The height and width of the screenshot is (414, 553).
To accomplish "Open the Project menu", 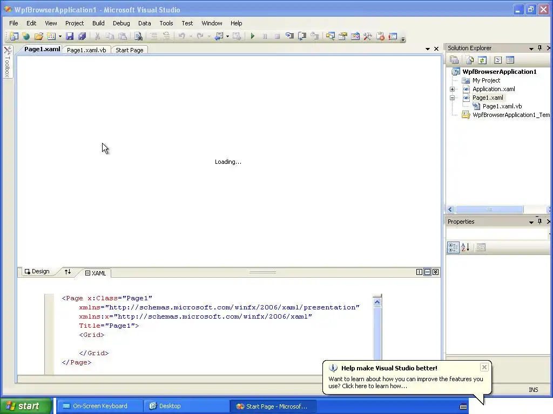I will (x=75, y=23).
